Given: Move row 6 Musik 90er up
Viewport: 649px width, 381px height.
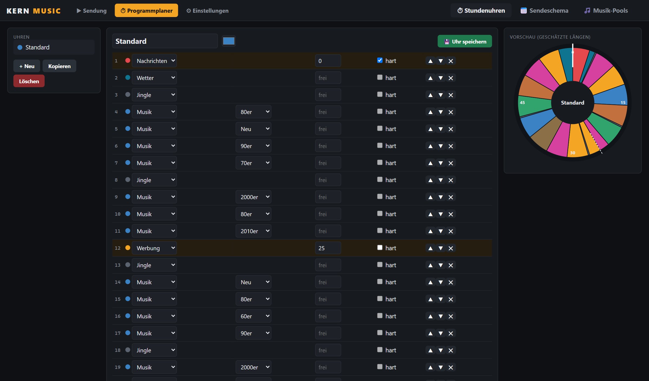Looking at the screenshot, I should [431, 146].
